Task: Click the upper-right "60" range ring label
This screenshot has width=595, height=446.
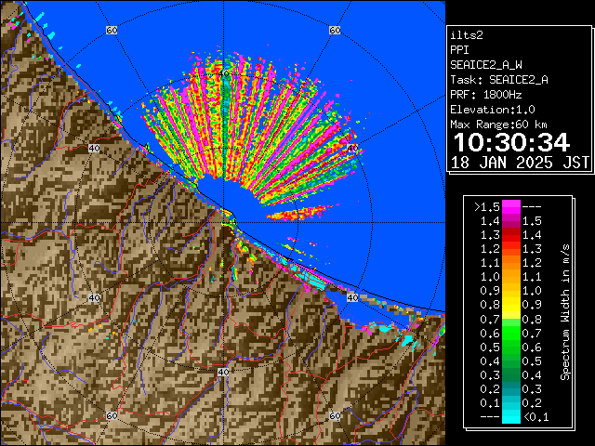Action: 335,30
